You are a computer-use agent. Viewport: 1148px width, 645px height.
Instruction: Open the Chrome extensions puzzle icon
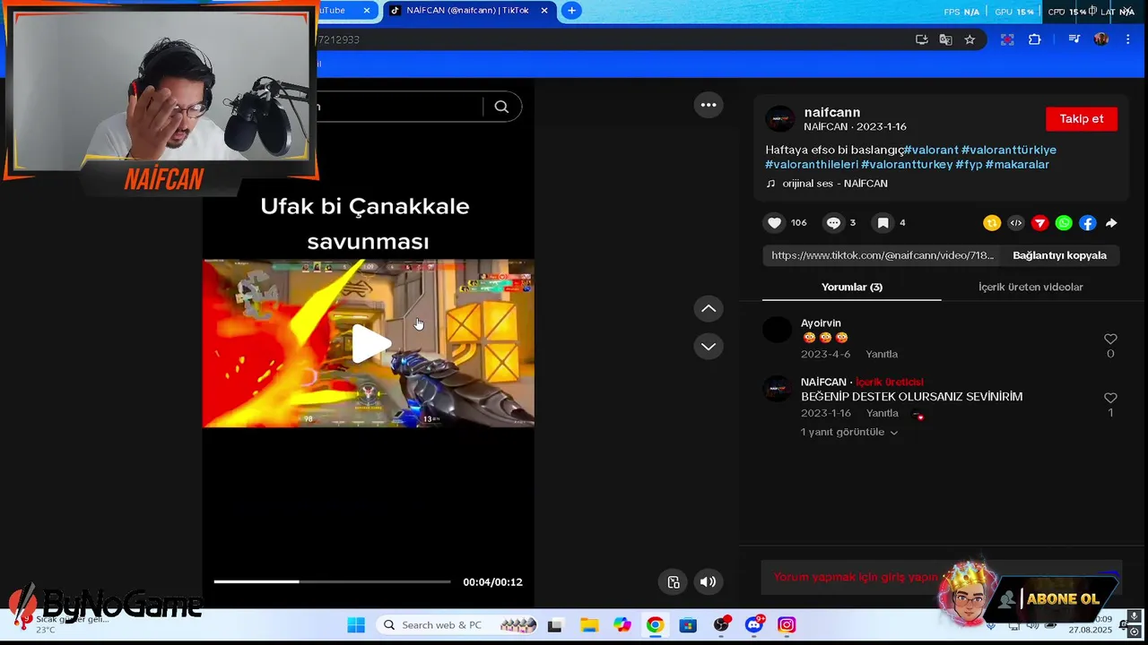(x=1034, y=39)
